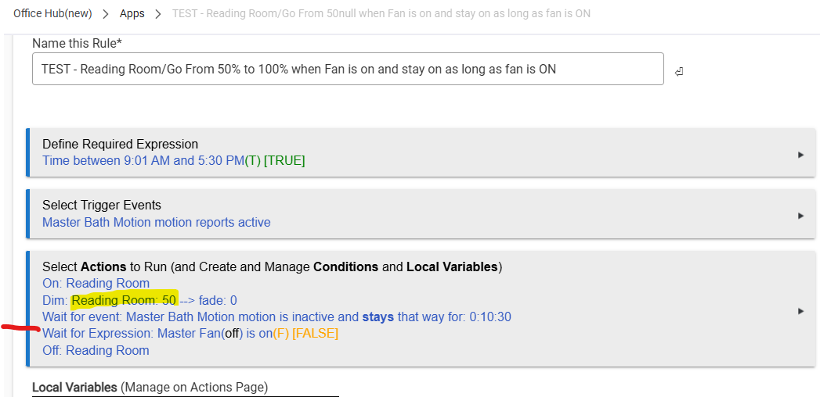
Task: Click the Wait for event: Master Bath Motion line
Action: tap(276, 317)
